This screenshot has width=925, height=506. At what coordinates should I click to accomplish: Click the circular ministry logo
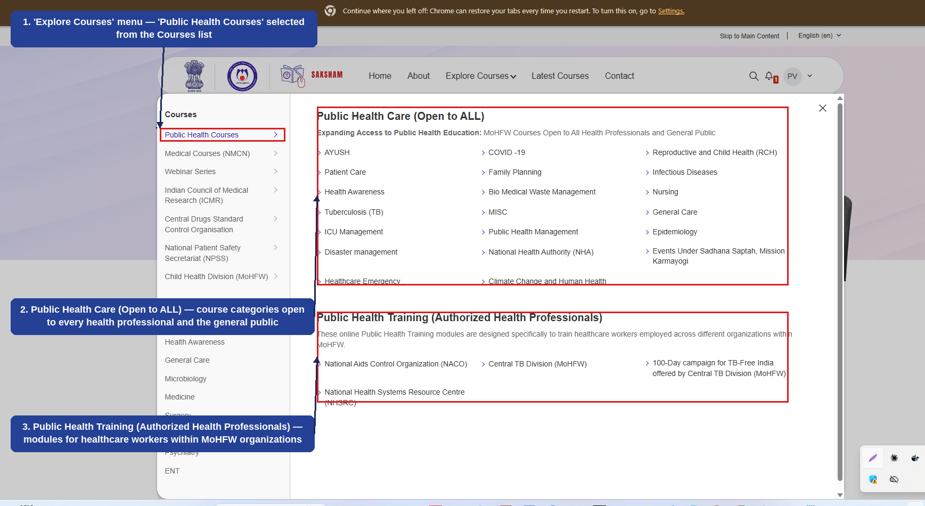tap(242, 76)
